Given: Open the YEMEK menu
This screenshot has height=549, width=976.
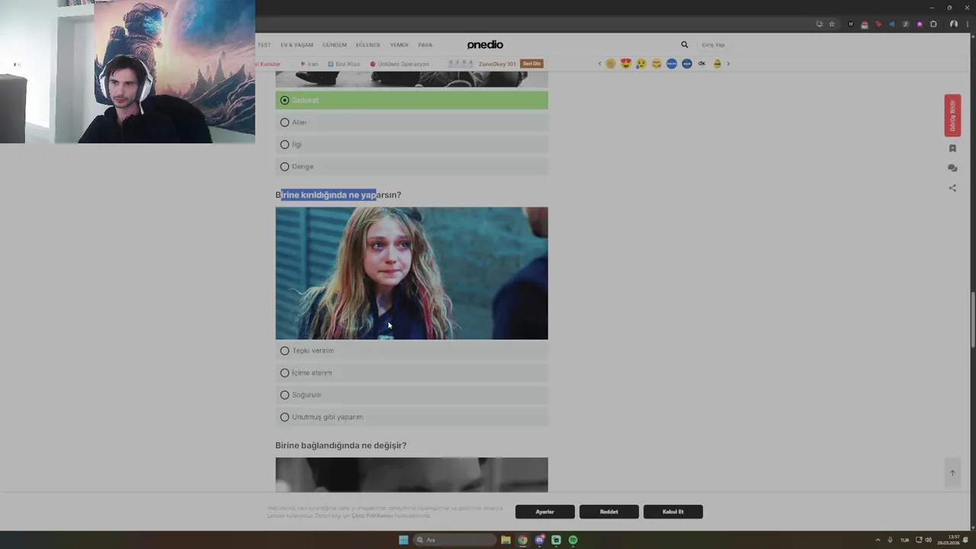Looking at the screenshot, I should click(400, 45).
